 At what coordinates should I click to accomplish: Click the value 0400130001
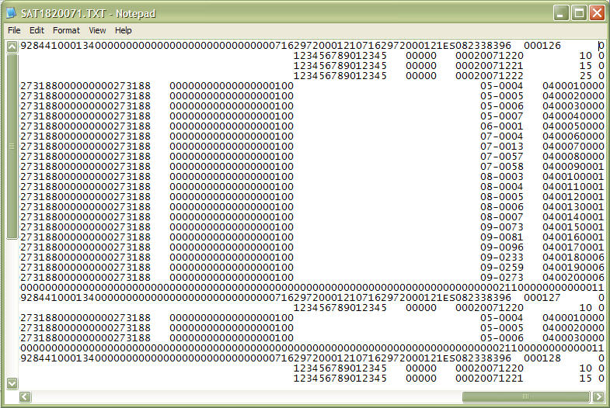click(x=573, y=207)
